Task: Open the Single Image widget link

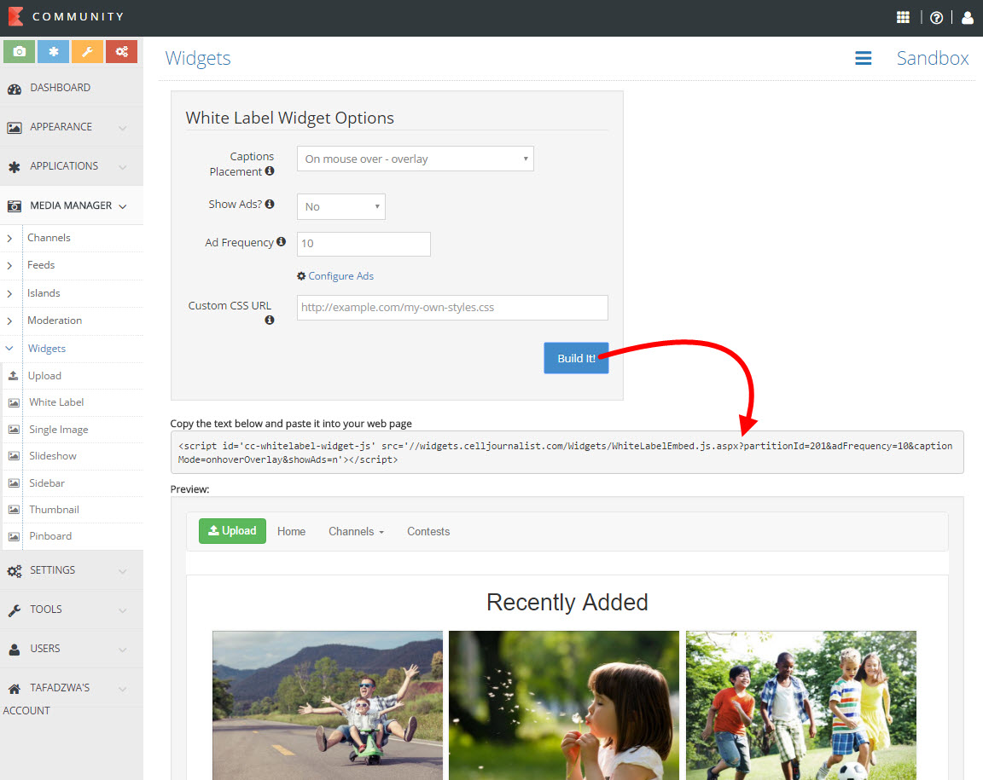Action: pyautogui.click(x=58, y=429)
